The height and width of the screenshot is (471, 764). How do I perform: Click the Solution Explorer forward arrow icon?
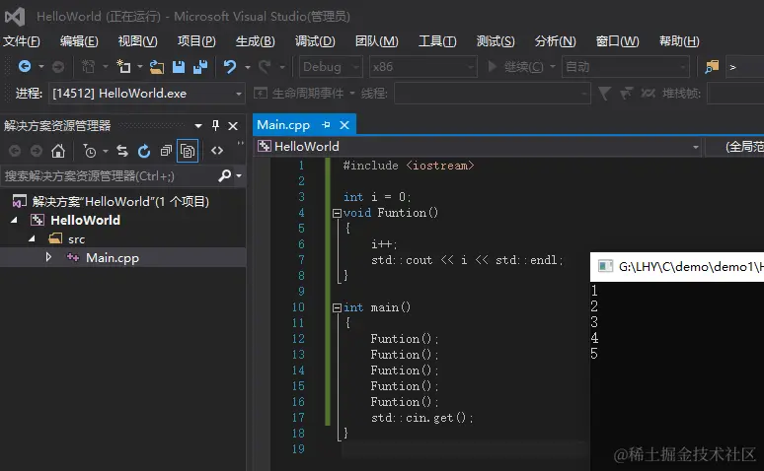point(37,151)
